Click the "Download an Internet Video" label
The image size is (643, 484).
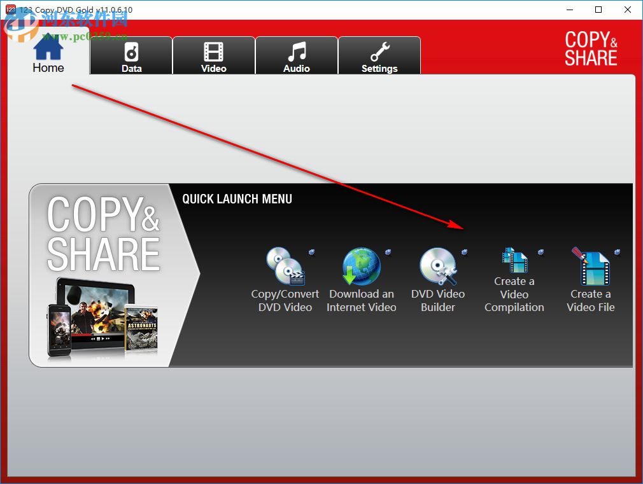click(361, 300)
